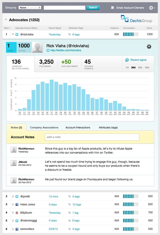Open the settings gear in top toolbar
This screenshot has width=160, height=235.
tap(152, 8)
